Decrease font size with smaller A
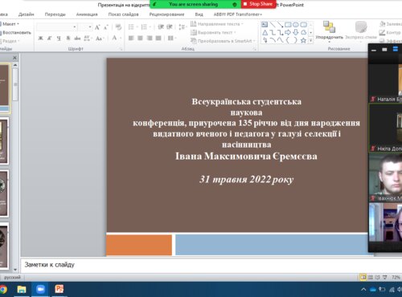 [106, 27]
